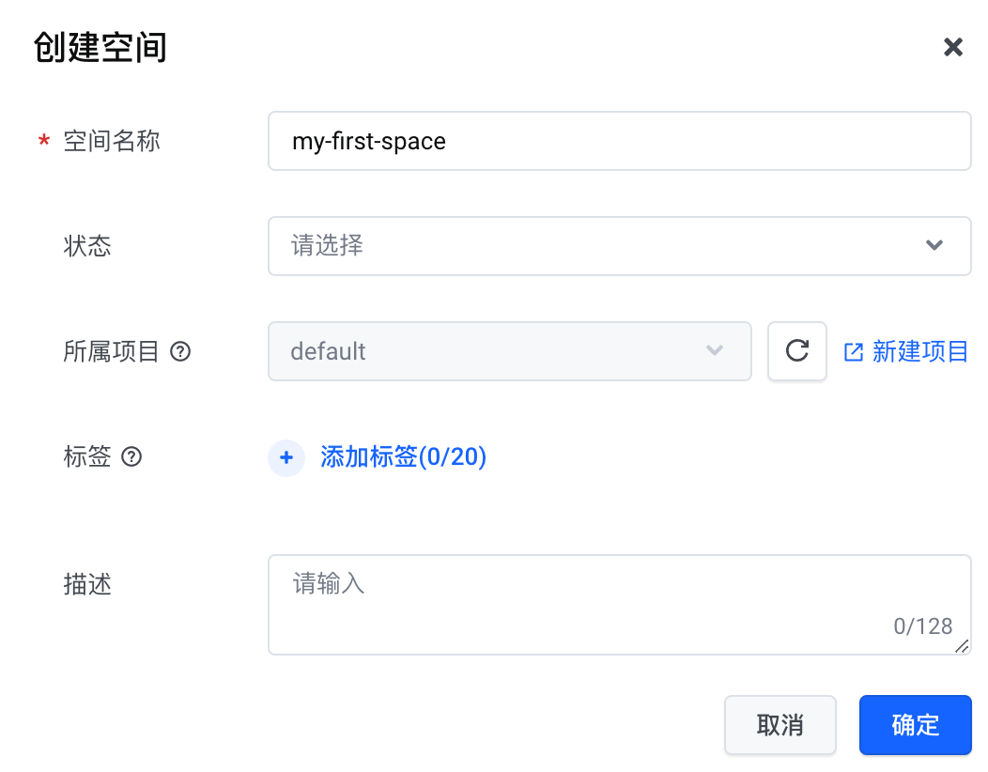Click the external link icon before 新建项目
This screenshot has width=988, height=772.
coord(854,352)
